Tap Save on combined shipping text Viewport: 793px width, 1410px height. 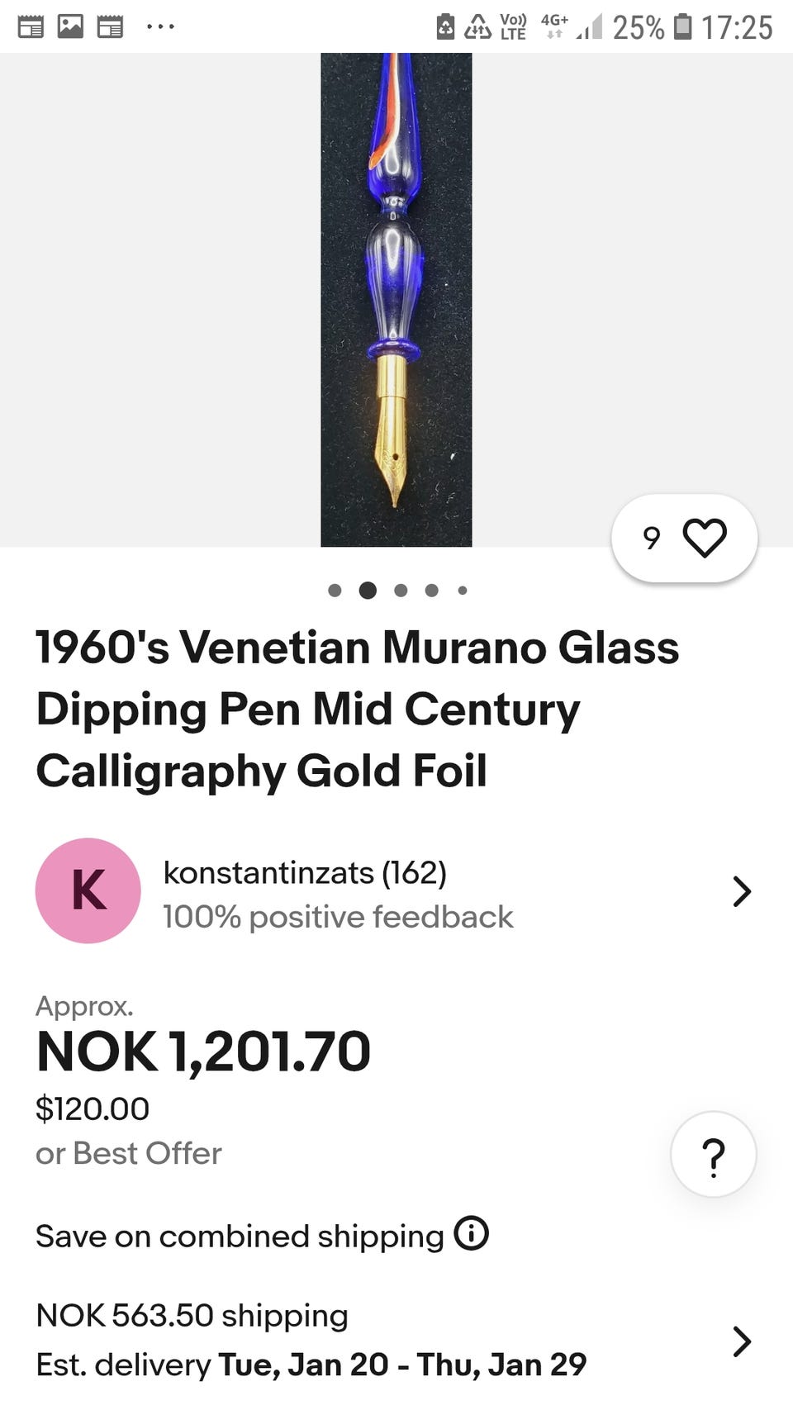pyautogui.click(x=240, y=1237)
